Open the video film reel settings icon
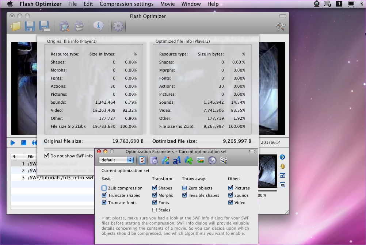 click(x=224, y=160)
